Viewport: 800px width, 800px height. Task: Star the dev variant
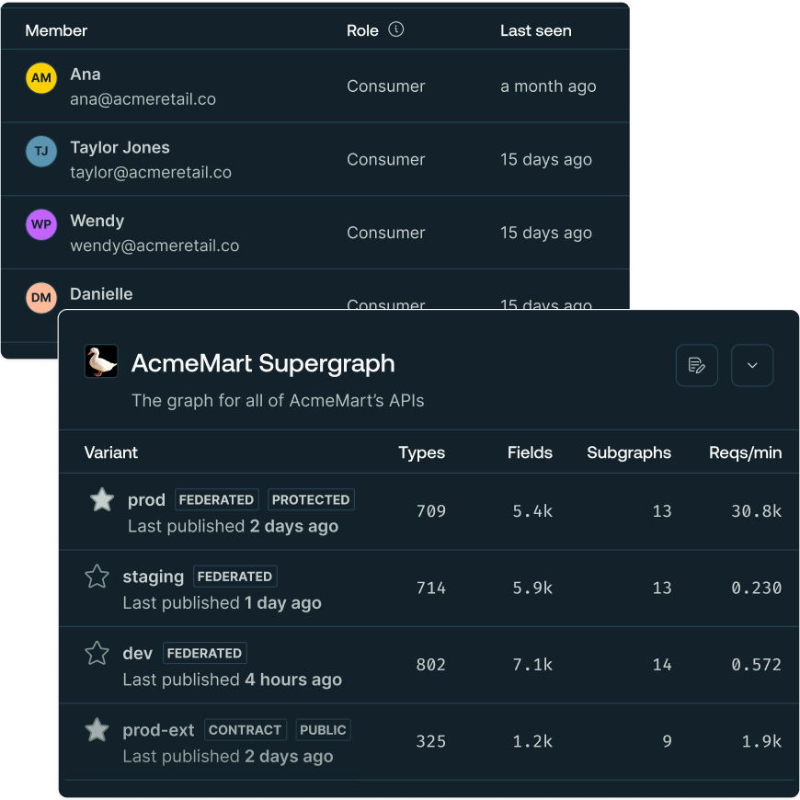coord(97,653)
